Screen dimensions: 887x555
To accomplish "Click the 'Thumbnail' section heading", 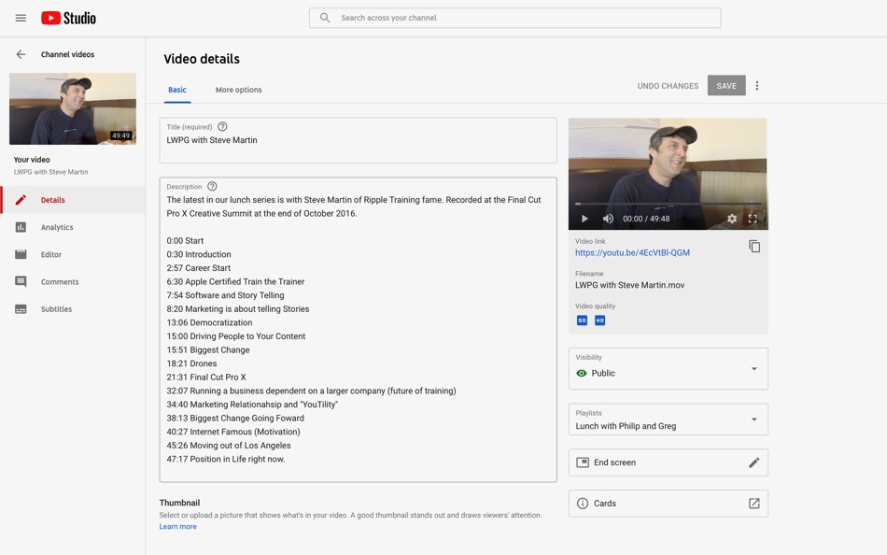I will 179,503.
